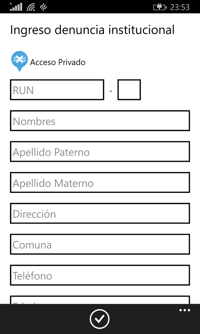
Task: Tap the cellular signal strength icon
Action: [16, 7]
